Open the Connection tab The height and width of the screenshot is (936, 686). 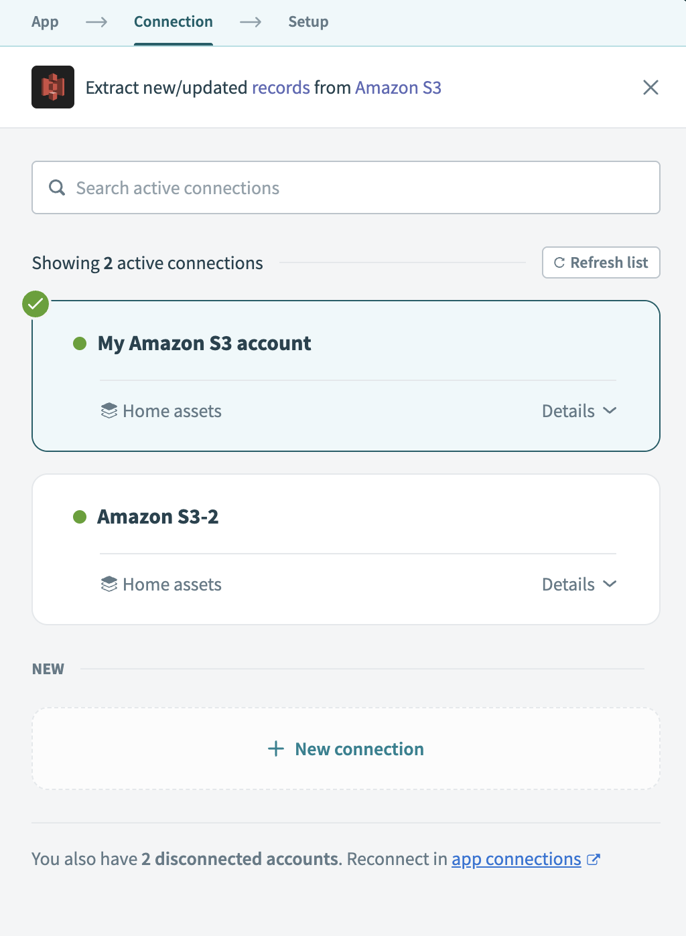point(173,21)
